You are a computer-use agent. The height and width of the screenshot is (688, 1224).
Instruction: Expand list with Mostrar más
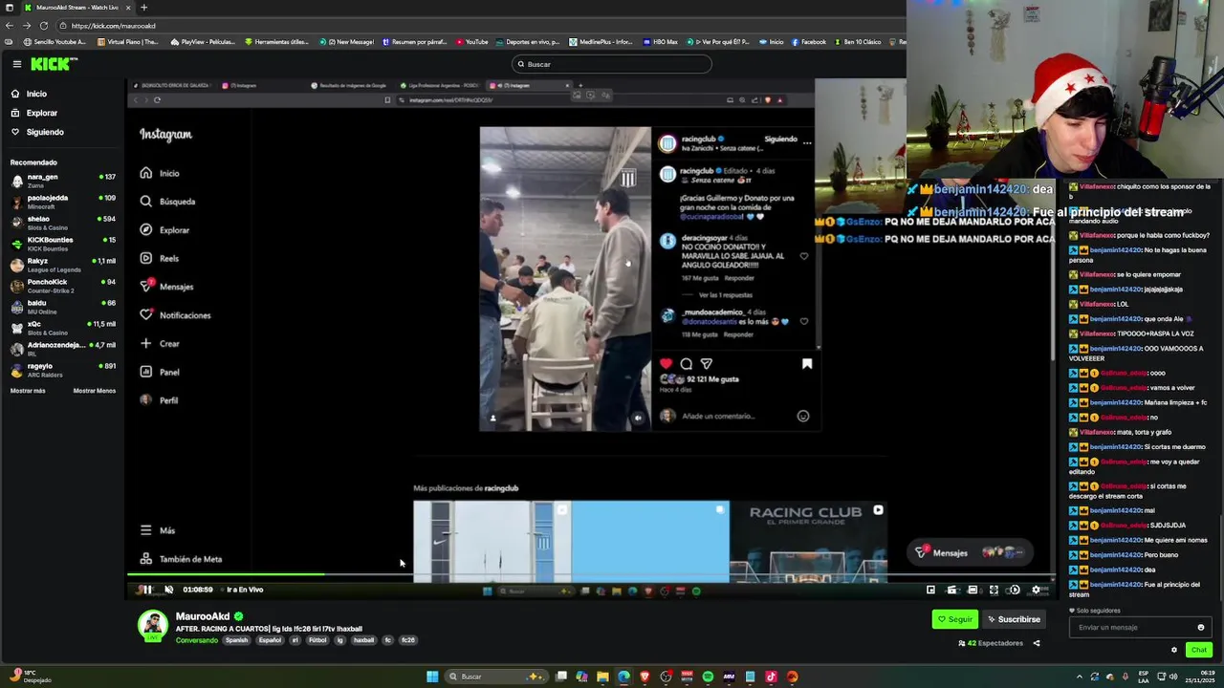pos(28,391)
